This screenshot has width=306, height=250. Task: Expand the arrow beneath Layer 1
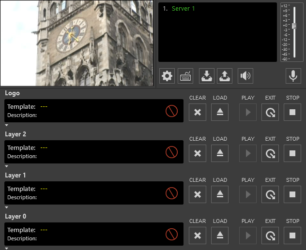tap(7, 207)
